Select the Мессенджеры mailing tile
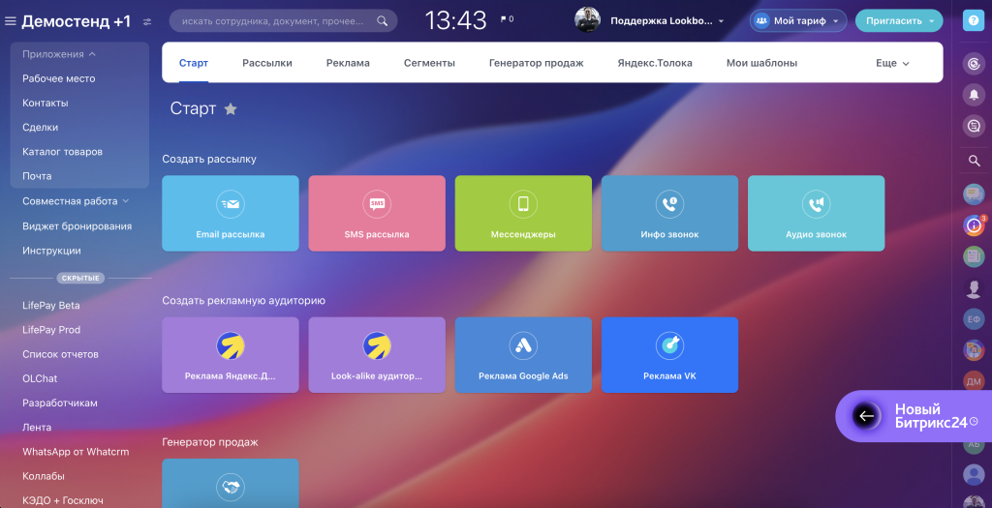The height and width of the screenshot is (508, 992). click(523, 213)
